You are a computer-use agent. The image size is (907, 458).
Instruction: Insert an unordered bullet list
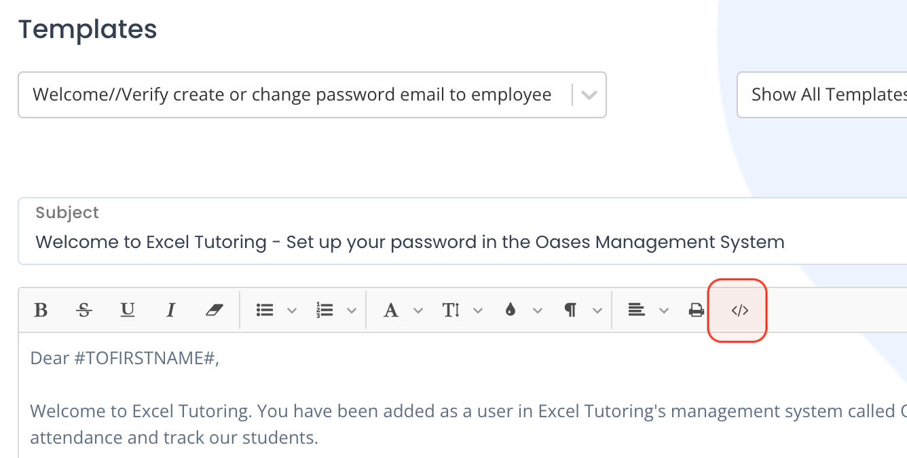point(265,311)
